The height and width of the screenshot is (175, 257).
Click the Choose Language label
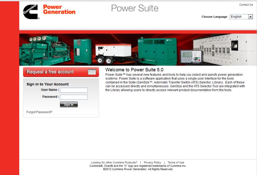tap(214, 17)
